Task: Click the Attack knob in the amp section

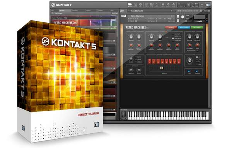Action: coord(189,36)
